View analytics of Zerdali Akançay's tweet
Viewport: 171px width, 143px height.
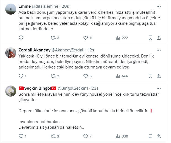coord(118,76)
